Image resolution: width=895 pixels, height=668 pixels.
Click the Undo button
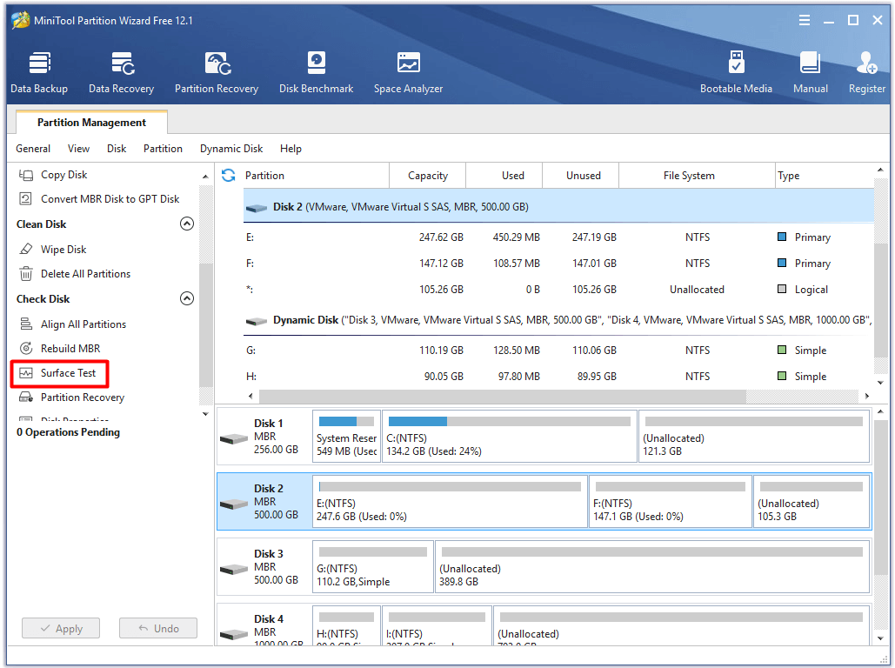point(158,628)
